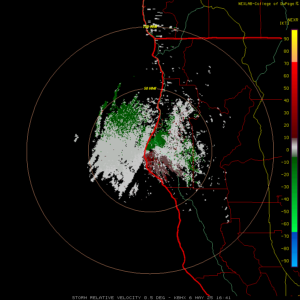Select the -50 value on velocity scale

click(x=285, y=212)
